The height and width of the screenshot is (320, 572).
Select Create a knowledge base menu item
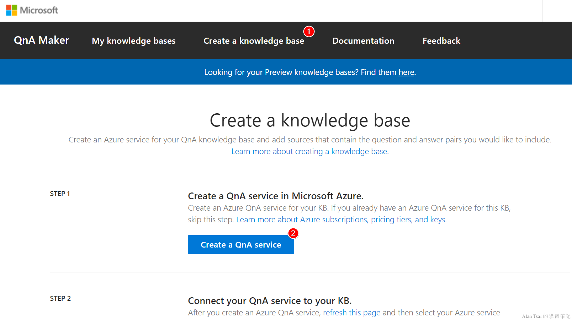[254, 41]
